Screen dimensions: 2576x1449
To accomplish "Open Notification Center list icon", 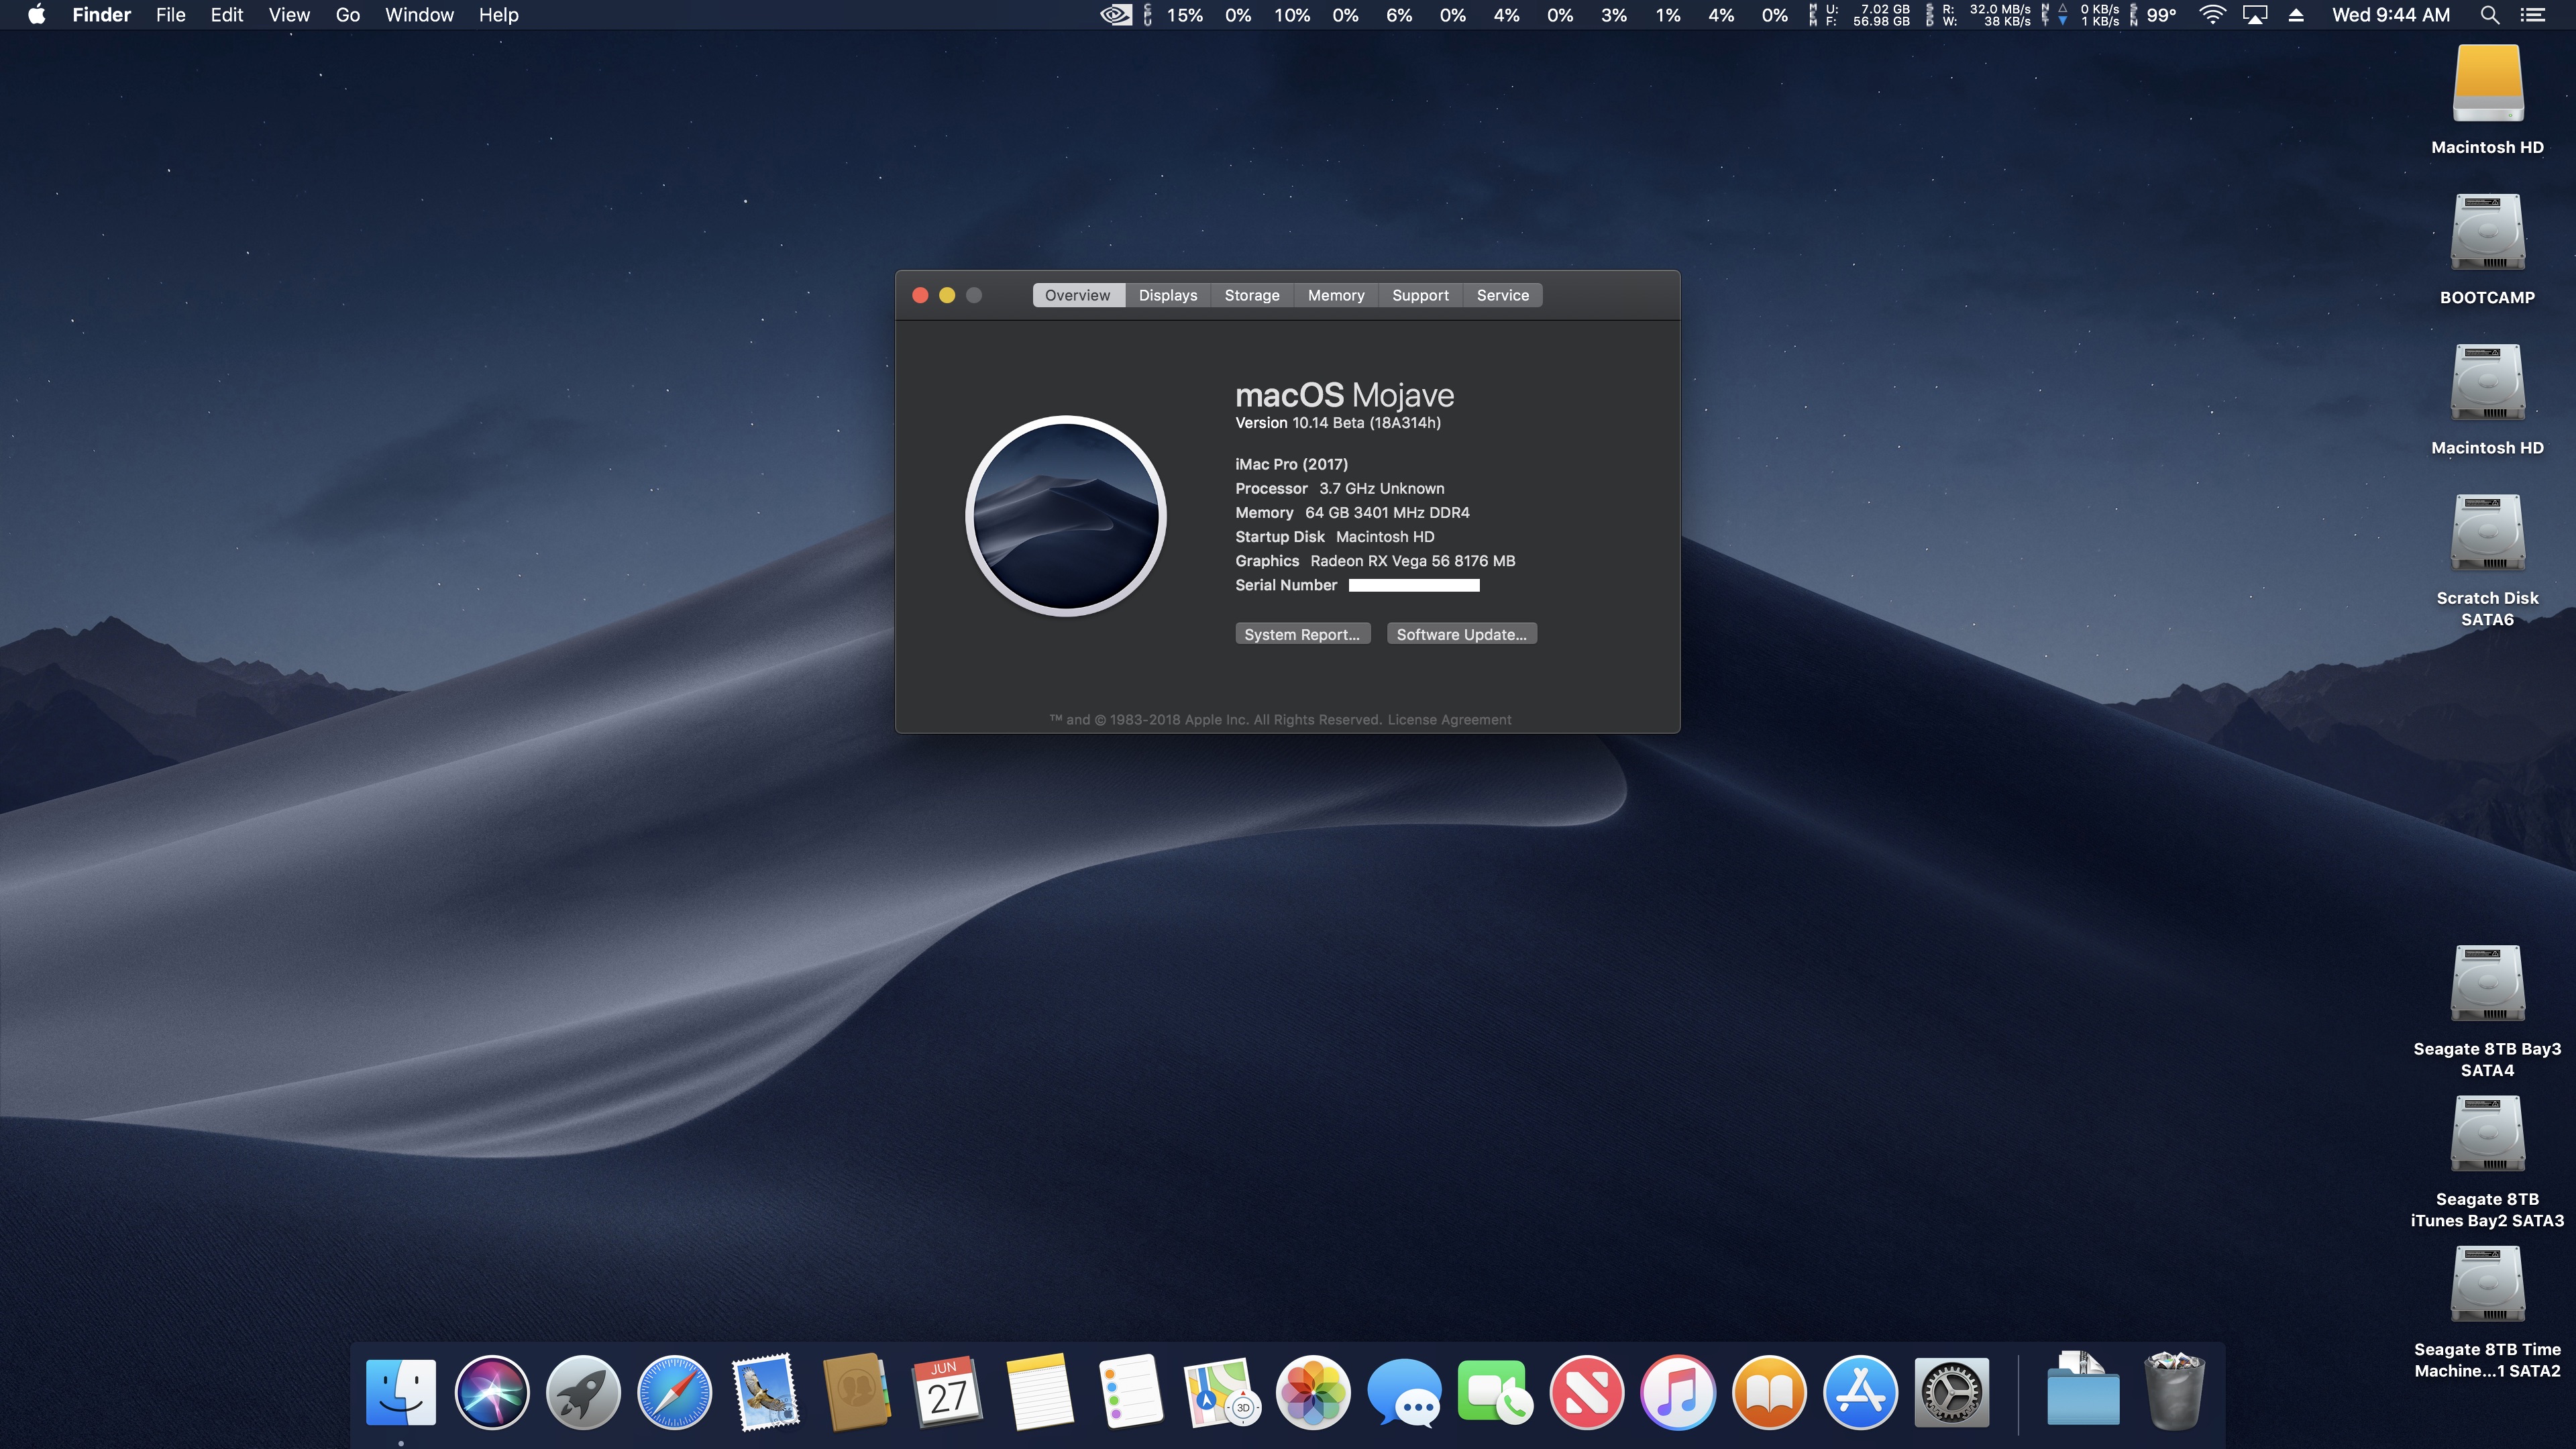I will click(x=2532, y=15).
